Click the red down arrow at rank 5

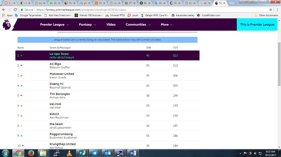(x=21, y=96)
